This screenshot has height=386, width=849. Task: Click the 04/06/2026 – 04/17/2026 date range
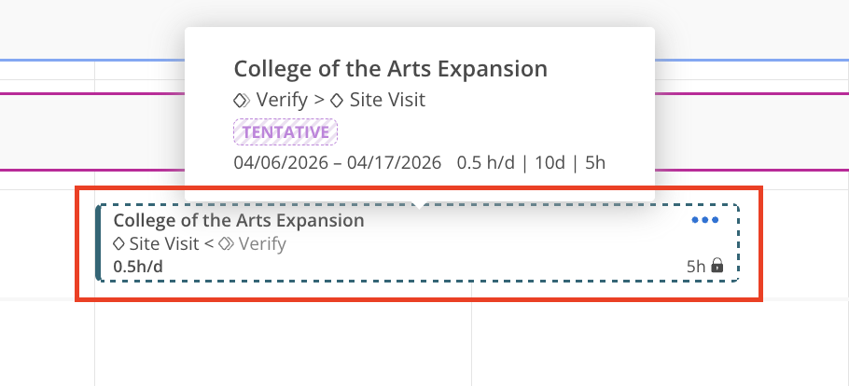pos(337,163)
